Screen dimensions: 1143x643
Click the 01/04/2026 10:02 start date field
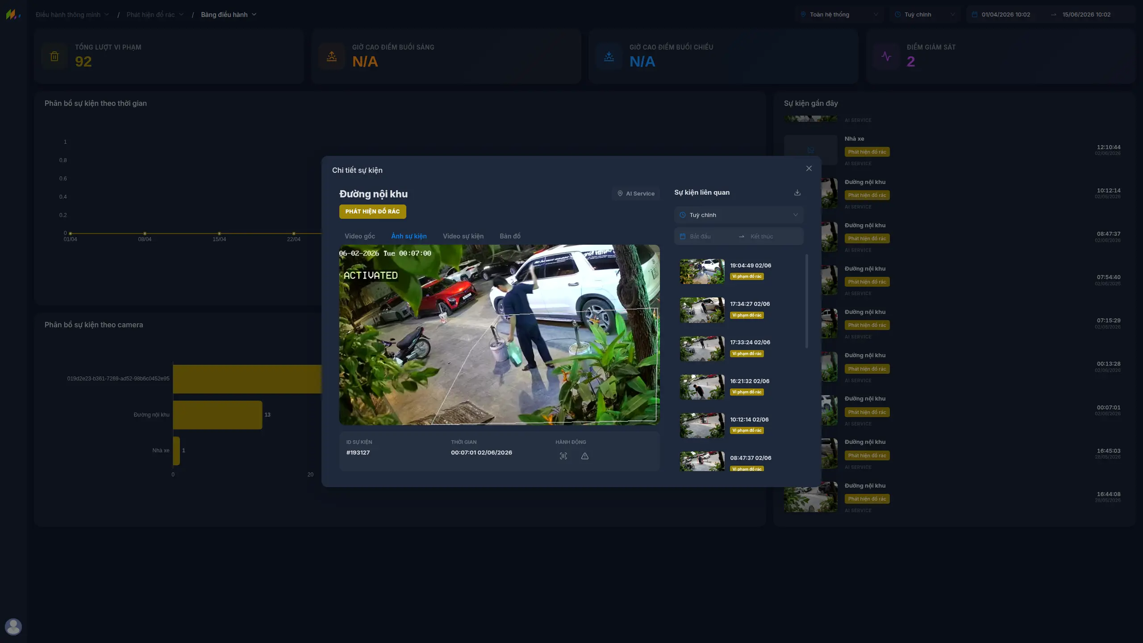point(1006,14)
